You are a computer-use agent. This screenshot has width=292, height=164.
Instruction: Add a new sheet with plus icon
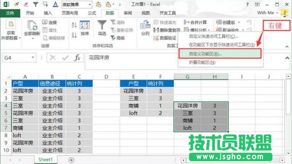(71, 160)
